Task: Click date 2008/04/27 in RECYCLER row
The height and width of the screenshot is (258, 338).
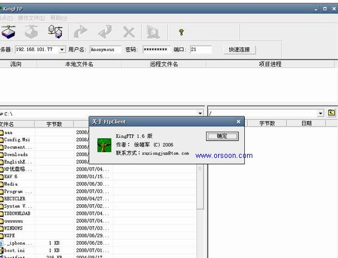Action: coord(92,198)
